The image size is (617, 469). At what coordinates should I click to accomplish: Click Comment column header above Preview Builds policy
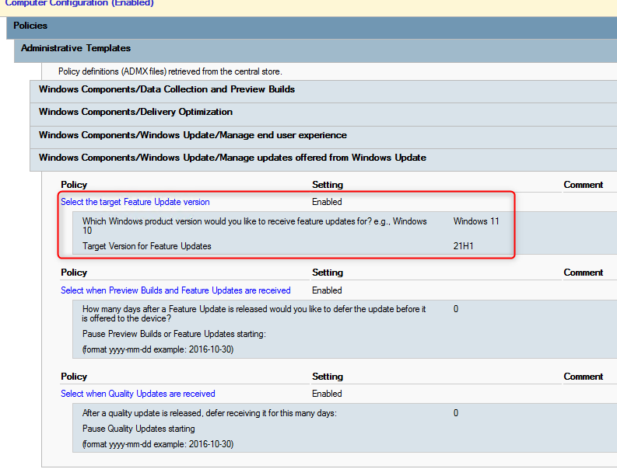click(x=584, y=273)
